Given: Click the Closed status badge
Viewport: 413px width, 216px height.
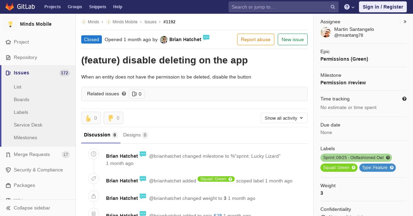Looking at the screenshot, I should coord(92,39).
